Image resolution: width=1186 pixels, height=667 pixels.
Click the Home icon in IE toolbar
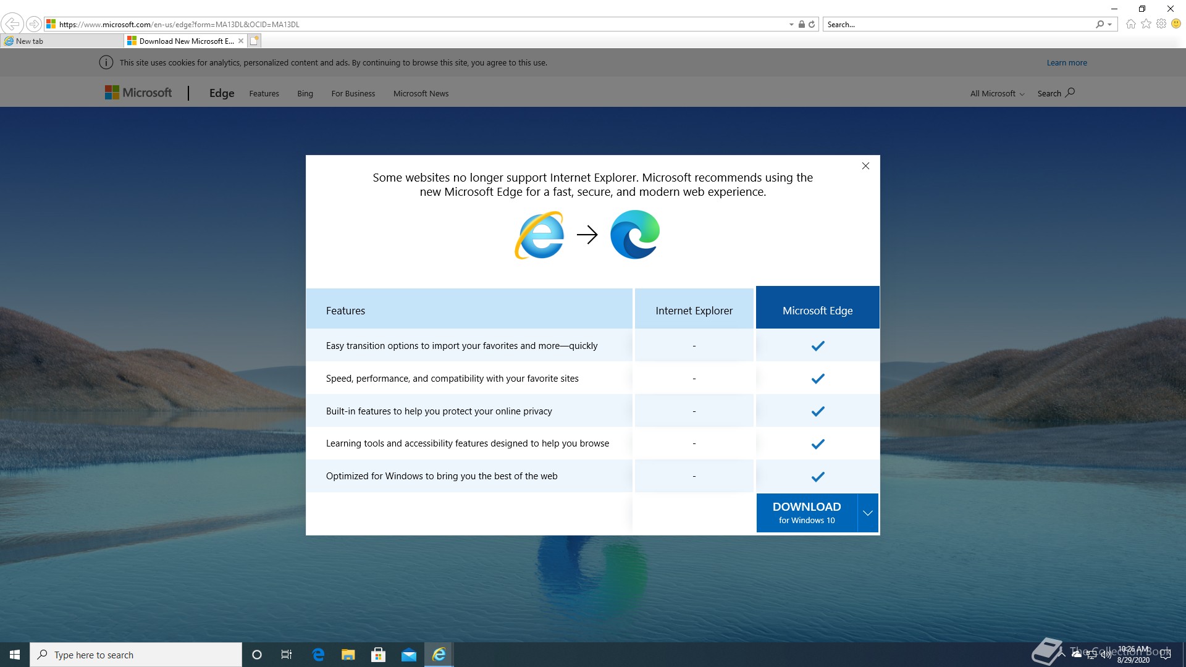pos(1130,24)
